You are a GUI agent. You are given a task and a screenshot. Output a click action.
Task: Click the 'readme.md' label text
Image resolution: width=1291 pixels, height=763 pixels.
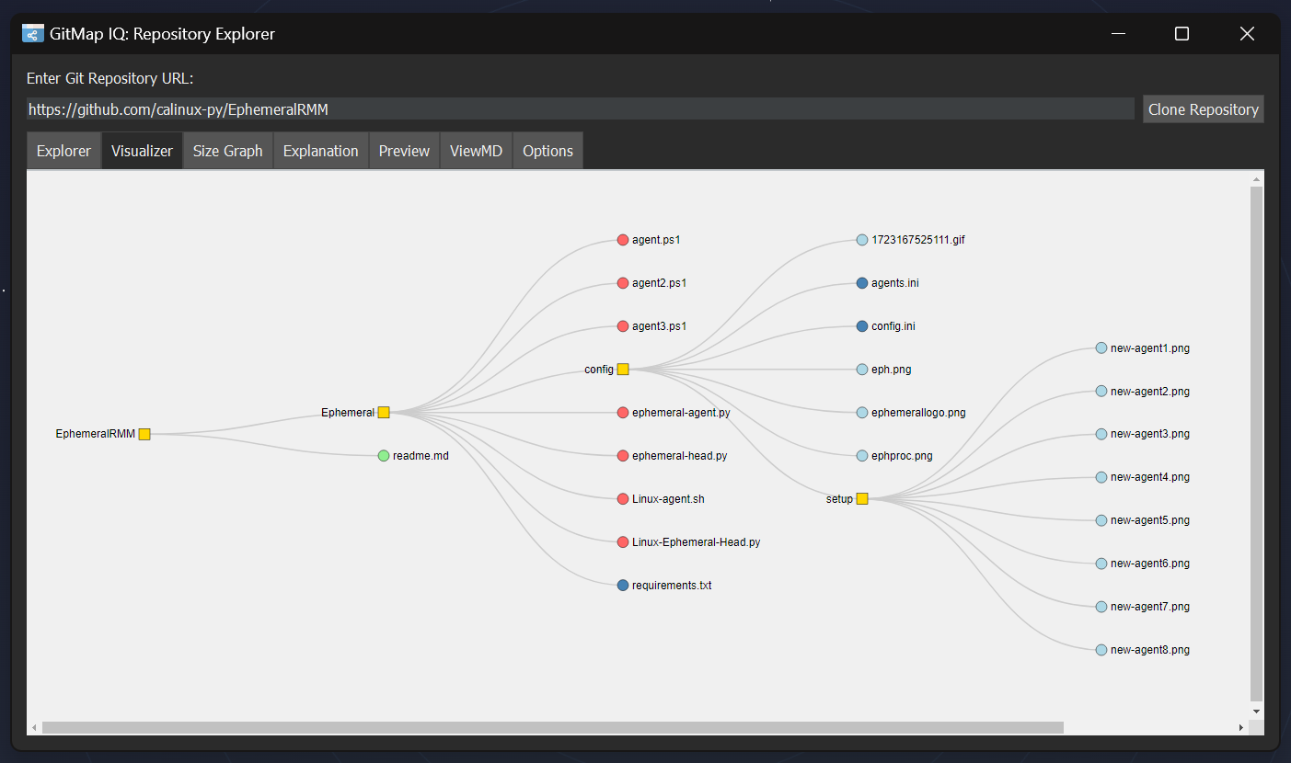[x=421, y=456]
